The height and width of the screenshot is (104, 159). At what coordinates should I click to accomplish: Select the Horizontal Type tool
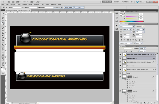click(3, 50)
